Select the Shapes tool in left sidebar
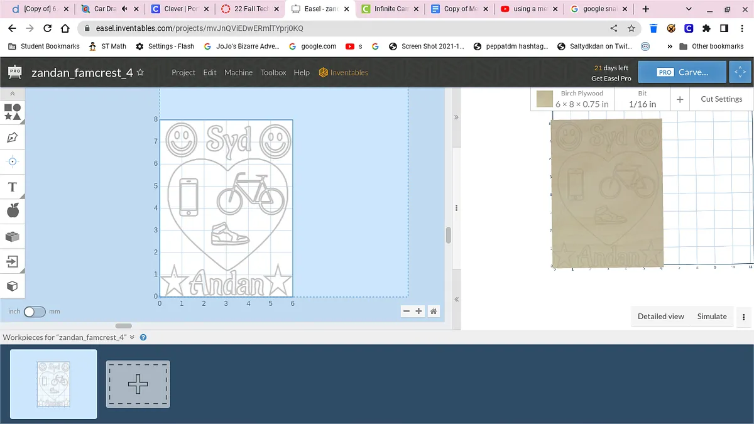 tap(12, 112)
